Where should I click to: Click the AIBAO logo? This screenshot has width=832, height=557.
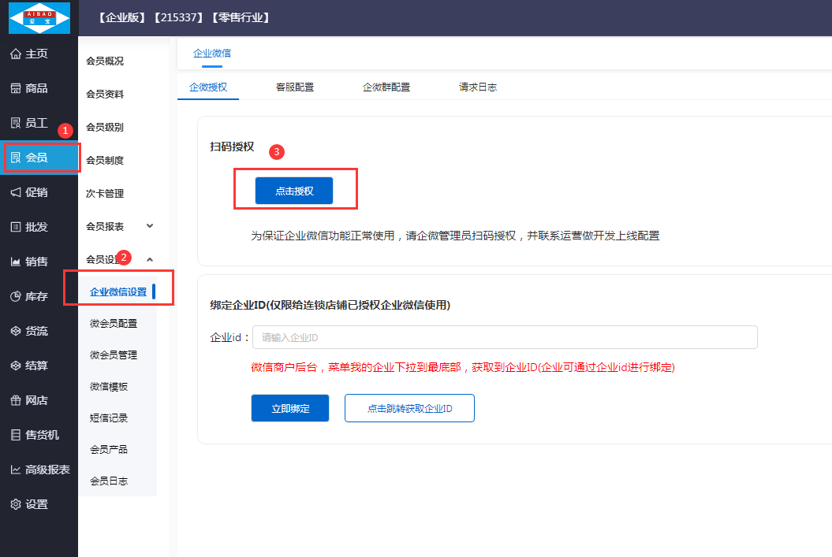pyautogui.click(x=39, y=18)
